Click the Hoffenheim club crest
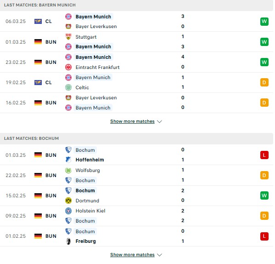 tap(68, 160)
